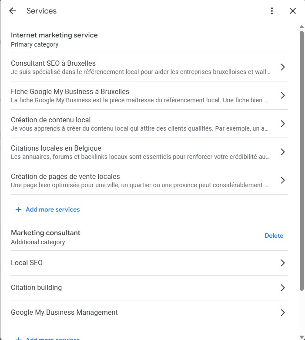The image size is (305, 340).
Task: Expand Fiche Google My Business à Bruxelles chevron
Action: [283, 95]
